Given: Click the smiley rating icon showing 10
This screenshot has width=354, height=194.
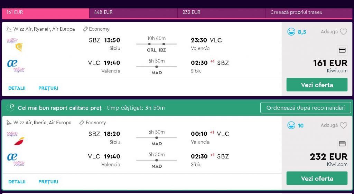Looking at the screenshot, I should click(x=291, y=125).
